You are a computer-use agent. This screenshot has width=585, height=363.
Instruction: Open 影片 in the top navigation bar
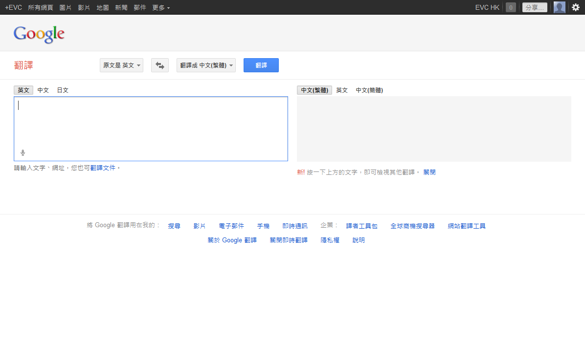click(x=84, y=7)
